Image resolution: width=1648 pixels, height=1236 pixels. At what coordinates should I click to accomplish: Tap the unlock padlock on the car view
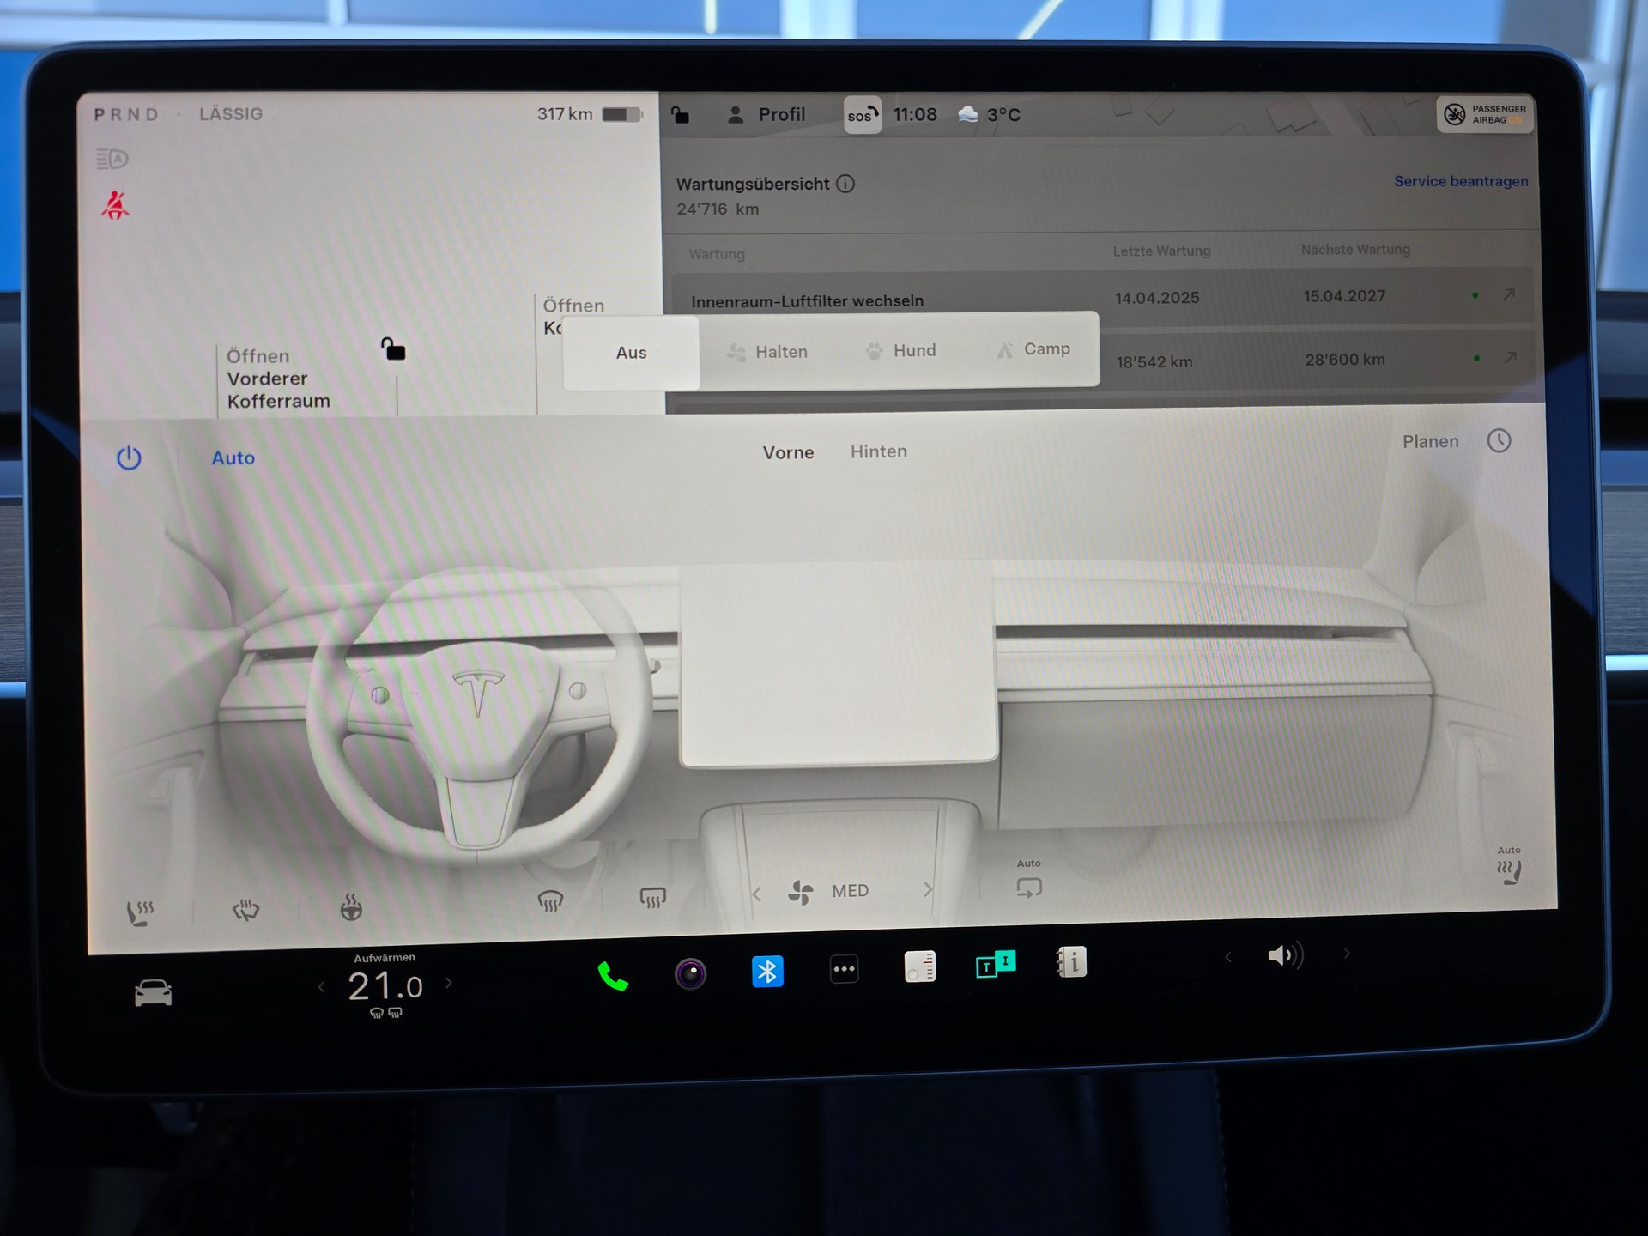[x=393, y=348]
